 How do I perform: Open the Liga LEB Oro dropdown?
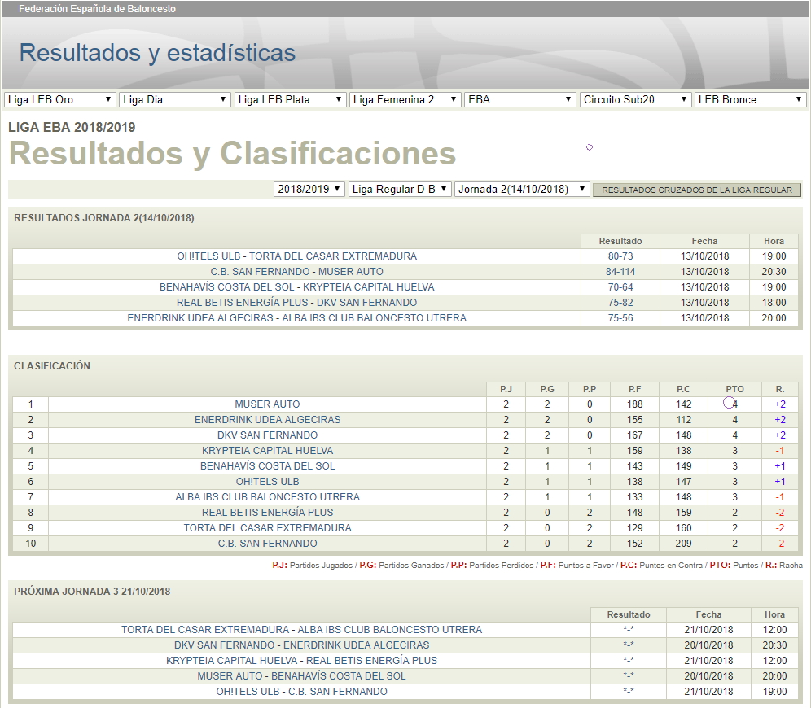coord(59,99)
